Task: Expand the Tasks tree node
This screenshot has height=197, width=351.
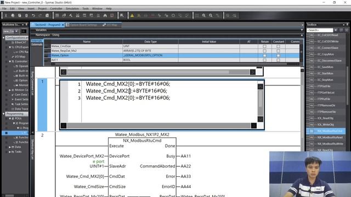Action: (x=10, y=152)
